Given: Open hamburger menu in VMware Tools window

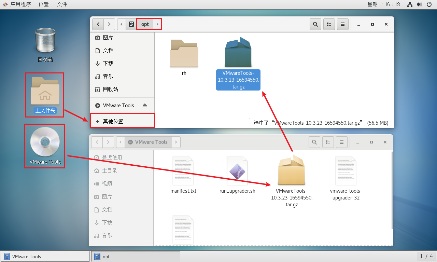Looking at the screenshot, I should [x=342, y=142].
